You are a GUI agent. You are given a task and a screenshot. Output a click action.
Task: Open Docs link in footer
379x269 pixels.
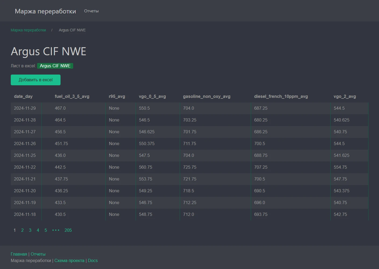pyautogui.click(x=93, y=260)
